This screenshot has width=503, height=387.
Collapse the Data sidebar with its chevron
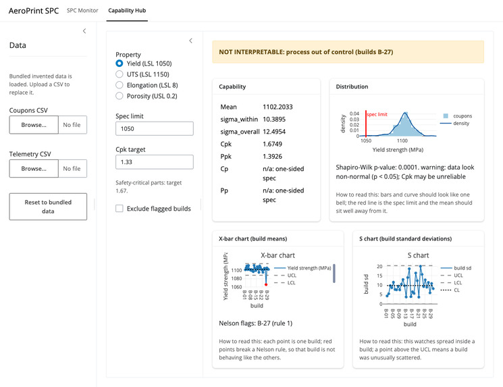(84, 31)
